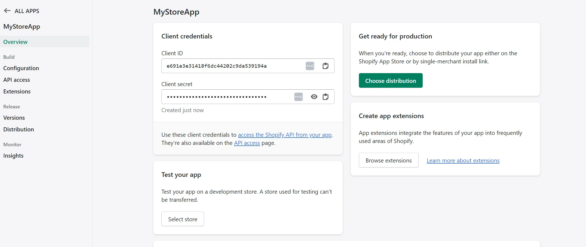Click the MyStoreApp page title

176,12
